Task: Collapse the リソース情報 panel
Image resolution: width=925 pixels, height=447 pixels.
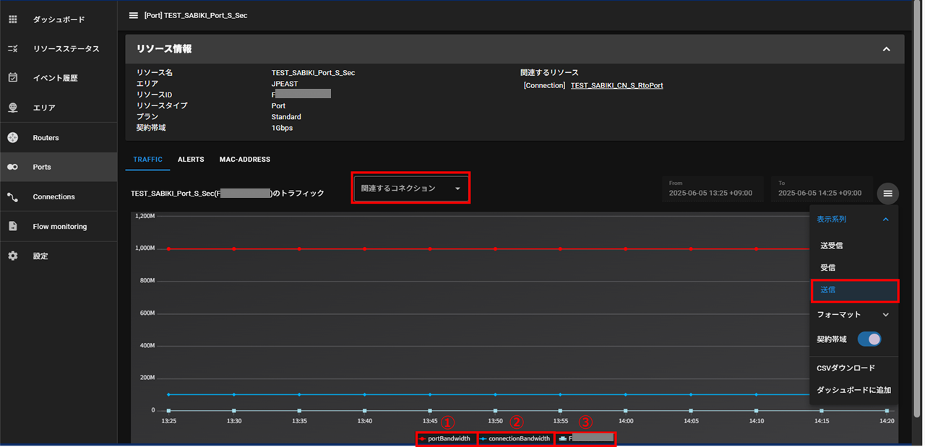Action: click(886, 49)
